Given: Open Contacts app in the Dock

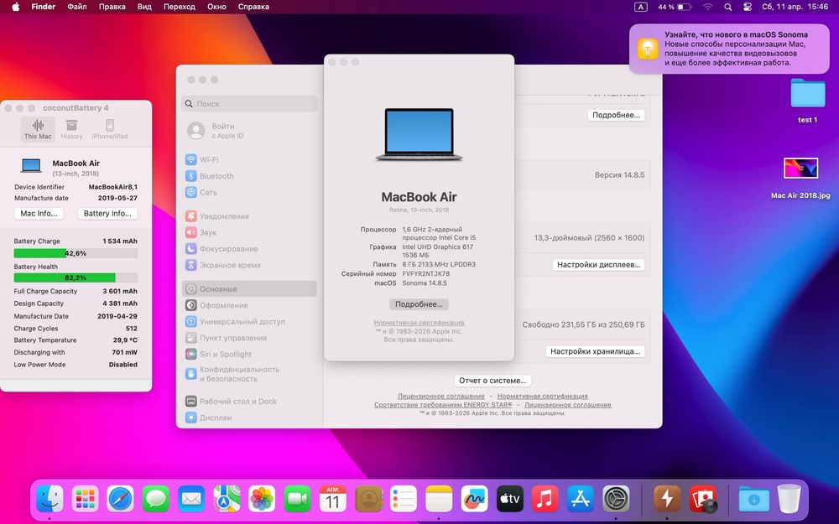Looking at the screenshot, I should pyautogui.click(x=368, y=500).
